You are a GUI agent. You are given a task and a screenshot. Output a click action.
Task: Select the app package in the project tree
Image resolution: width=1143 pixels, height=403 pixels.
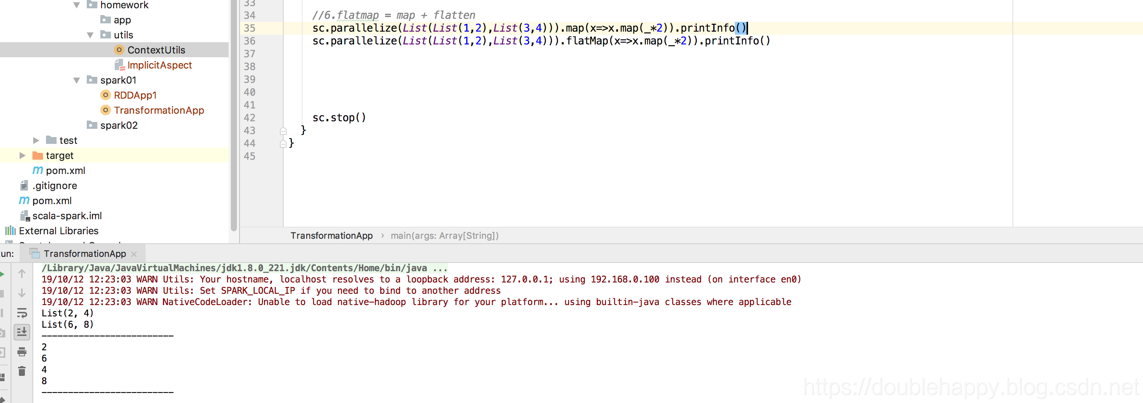(122, 20)
